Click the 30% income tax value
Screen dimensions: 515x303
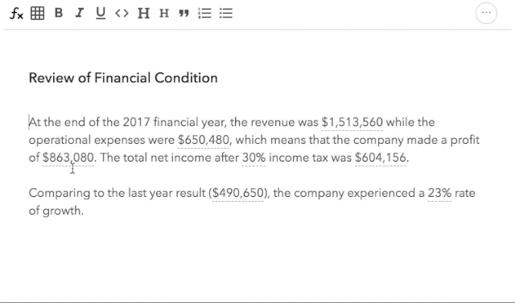point(254,158)
